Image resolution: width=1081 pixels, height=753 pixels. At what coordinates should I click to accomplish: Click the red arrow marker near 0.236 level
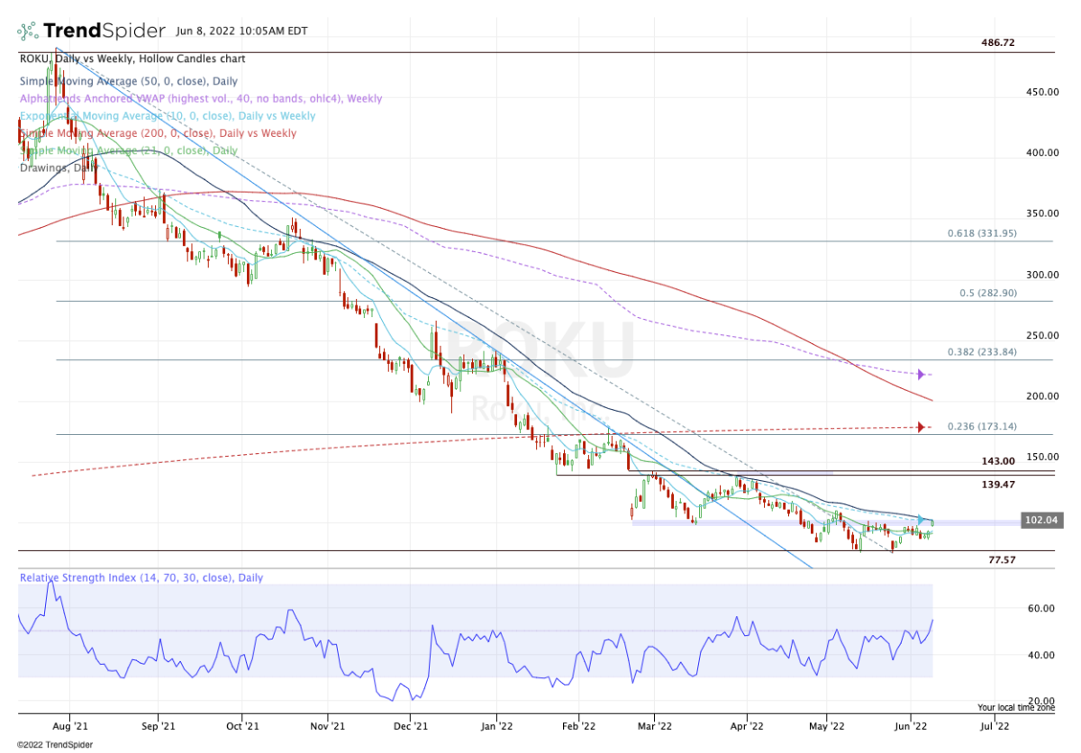point(922,427)
